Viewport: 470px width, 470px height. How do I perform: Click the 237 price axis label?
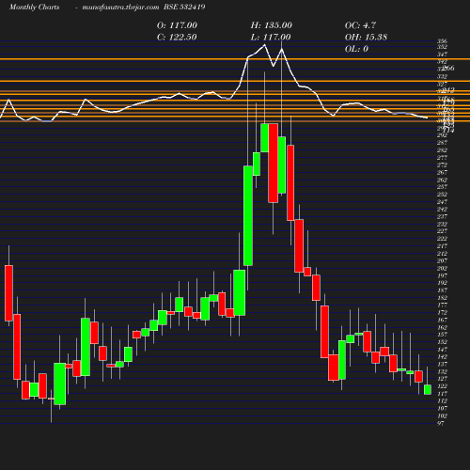pos(442,216)
